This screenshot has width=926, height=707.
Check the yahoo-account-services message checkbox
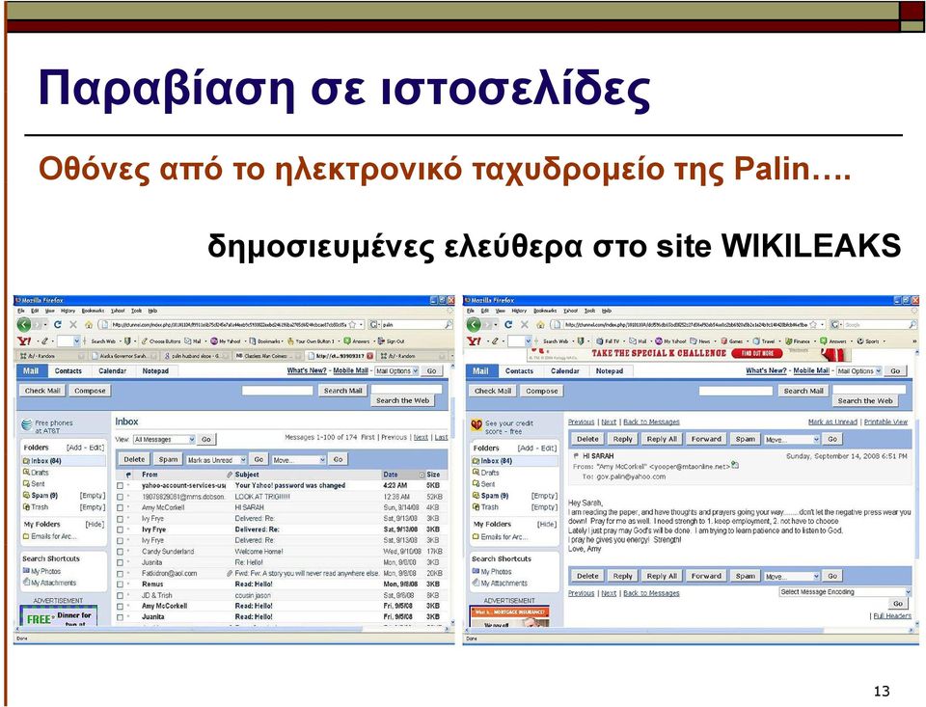click(x=120, y=485)
